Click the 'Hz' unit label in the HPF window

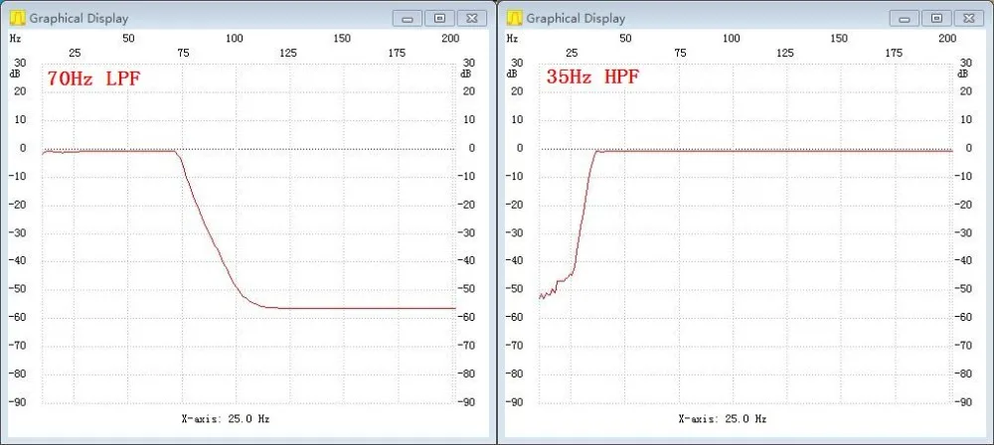pyautogui.click(x=512, y=39)
